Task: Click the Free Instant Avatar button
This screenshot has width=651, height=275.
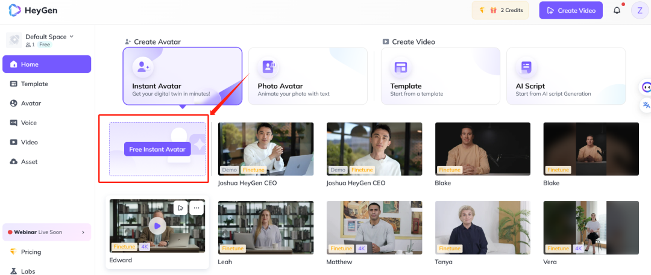Action: [x=157, y=149]
